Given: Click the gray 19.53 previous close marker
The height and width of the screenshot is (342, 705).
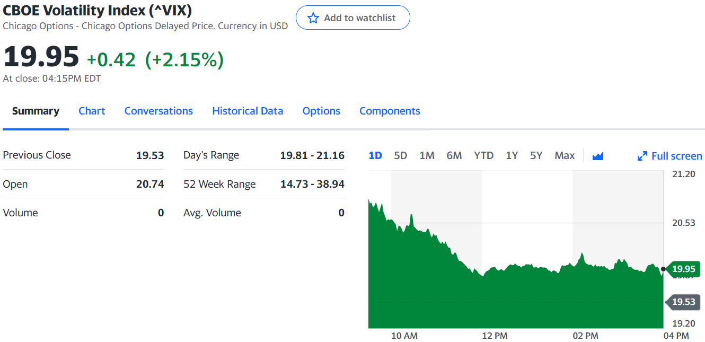Looking at the screenshot, I should 683,302.
